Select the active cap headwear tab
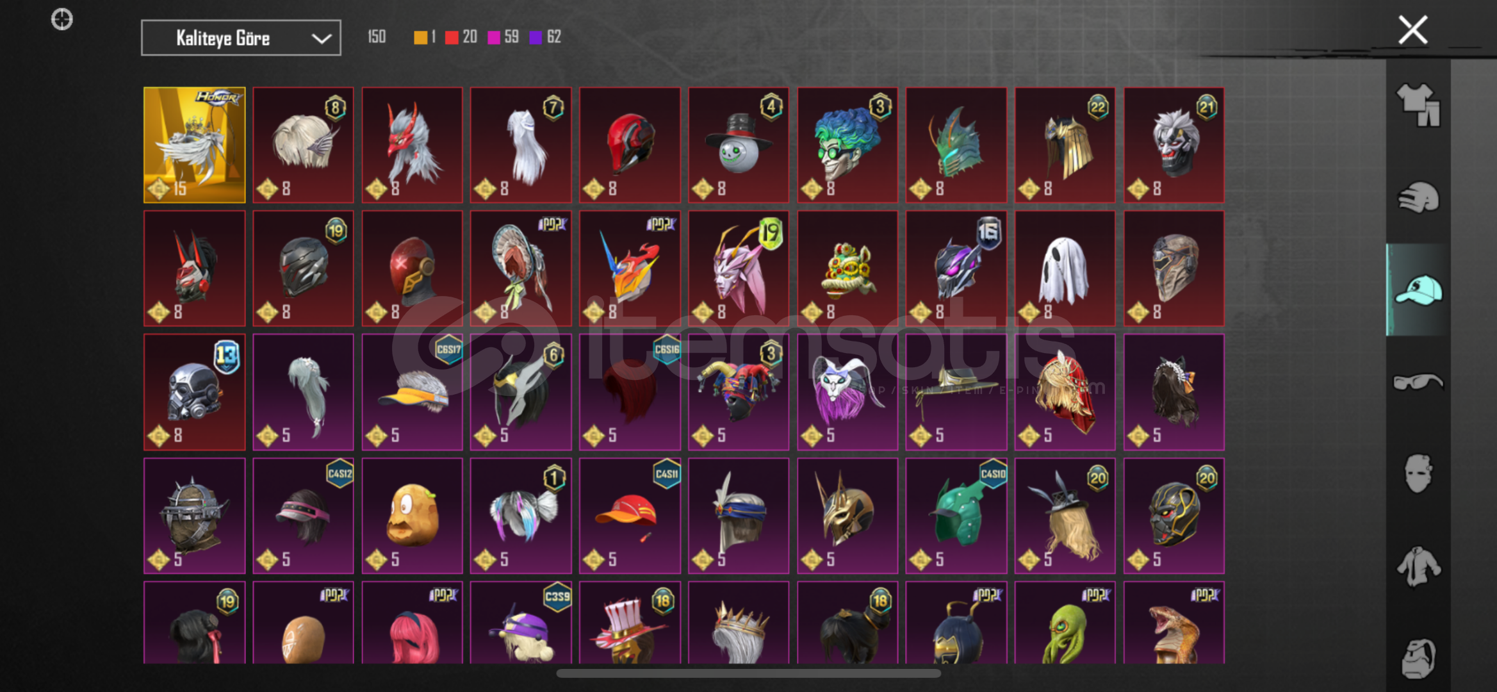 coord(1418,290)
